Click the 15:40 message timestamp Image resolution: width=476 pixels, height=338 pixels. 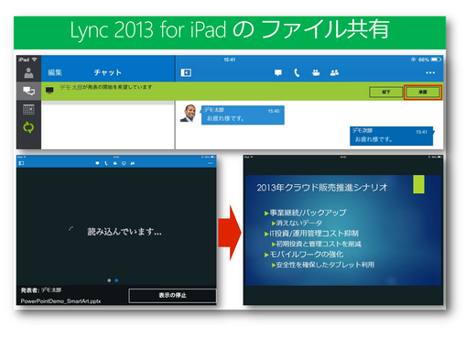click(274, 111)
